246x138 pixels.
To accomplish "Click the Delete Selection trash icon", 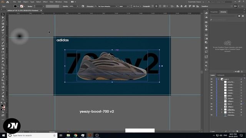I will (241, 131).
